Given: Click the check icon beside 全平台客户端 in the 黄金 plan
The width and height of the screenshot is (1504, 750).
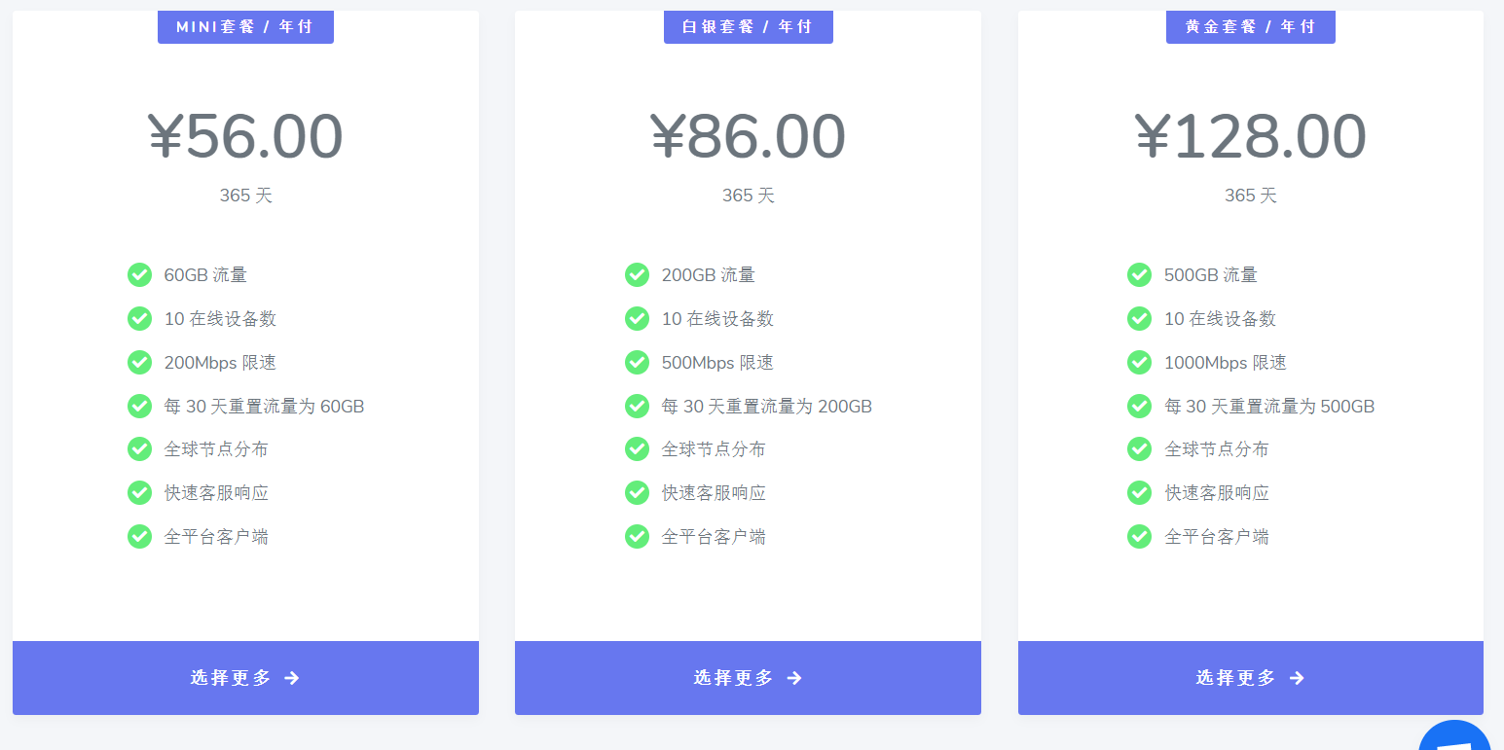Looking at the screenshot, I should pos(1139,536).
